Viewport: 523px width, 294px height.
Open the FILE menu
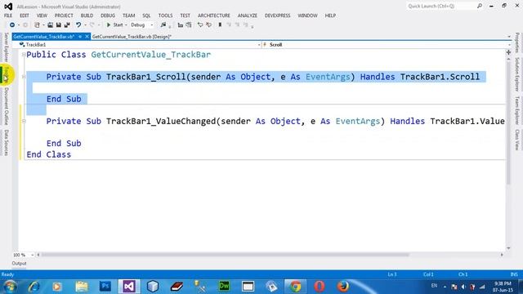(8, 16)
